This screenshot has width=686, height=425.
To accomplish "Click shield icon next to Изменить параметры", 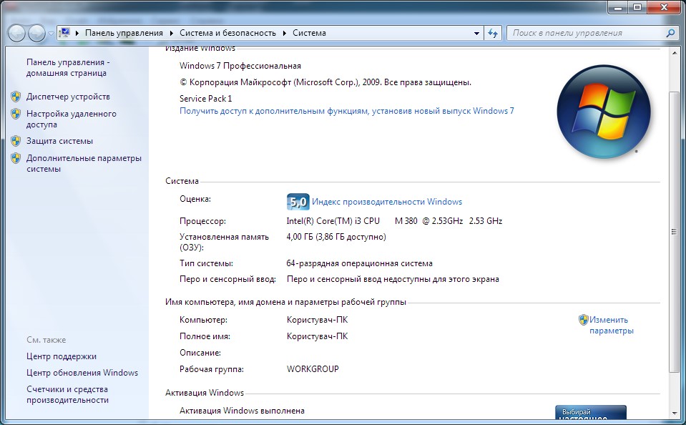I will point(583,320).
